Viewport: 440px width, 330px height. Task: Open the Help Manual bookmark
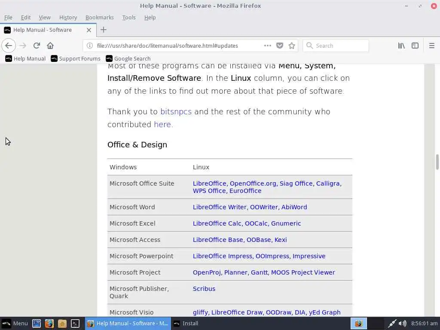[25, 58]
